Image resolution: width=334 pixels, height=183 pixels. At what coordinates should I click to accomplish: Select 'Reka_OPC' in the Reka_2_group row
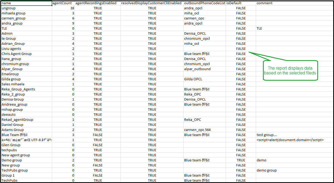[x=204, y=94]
